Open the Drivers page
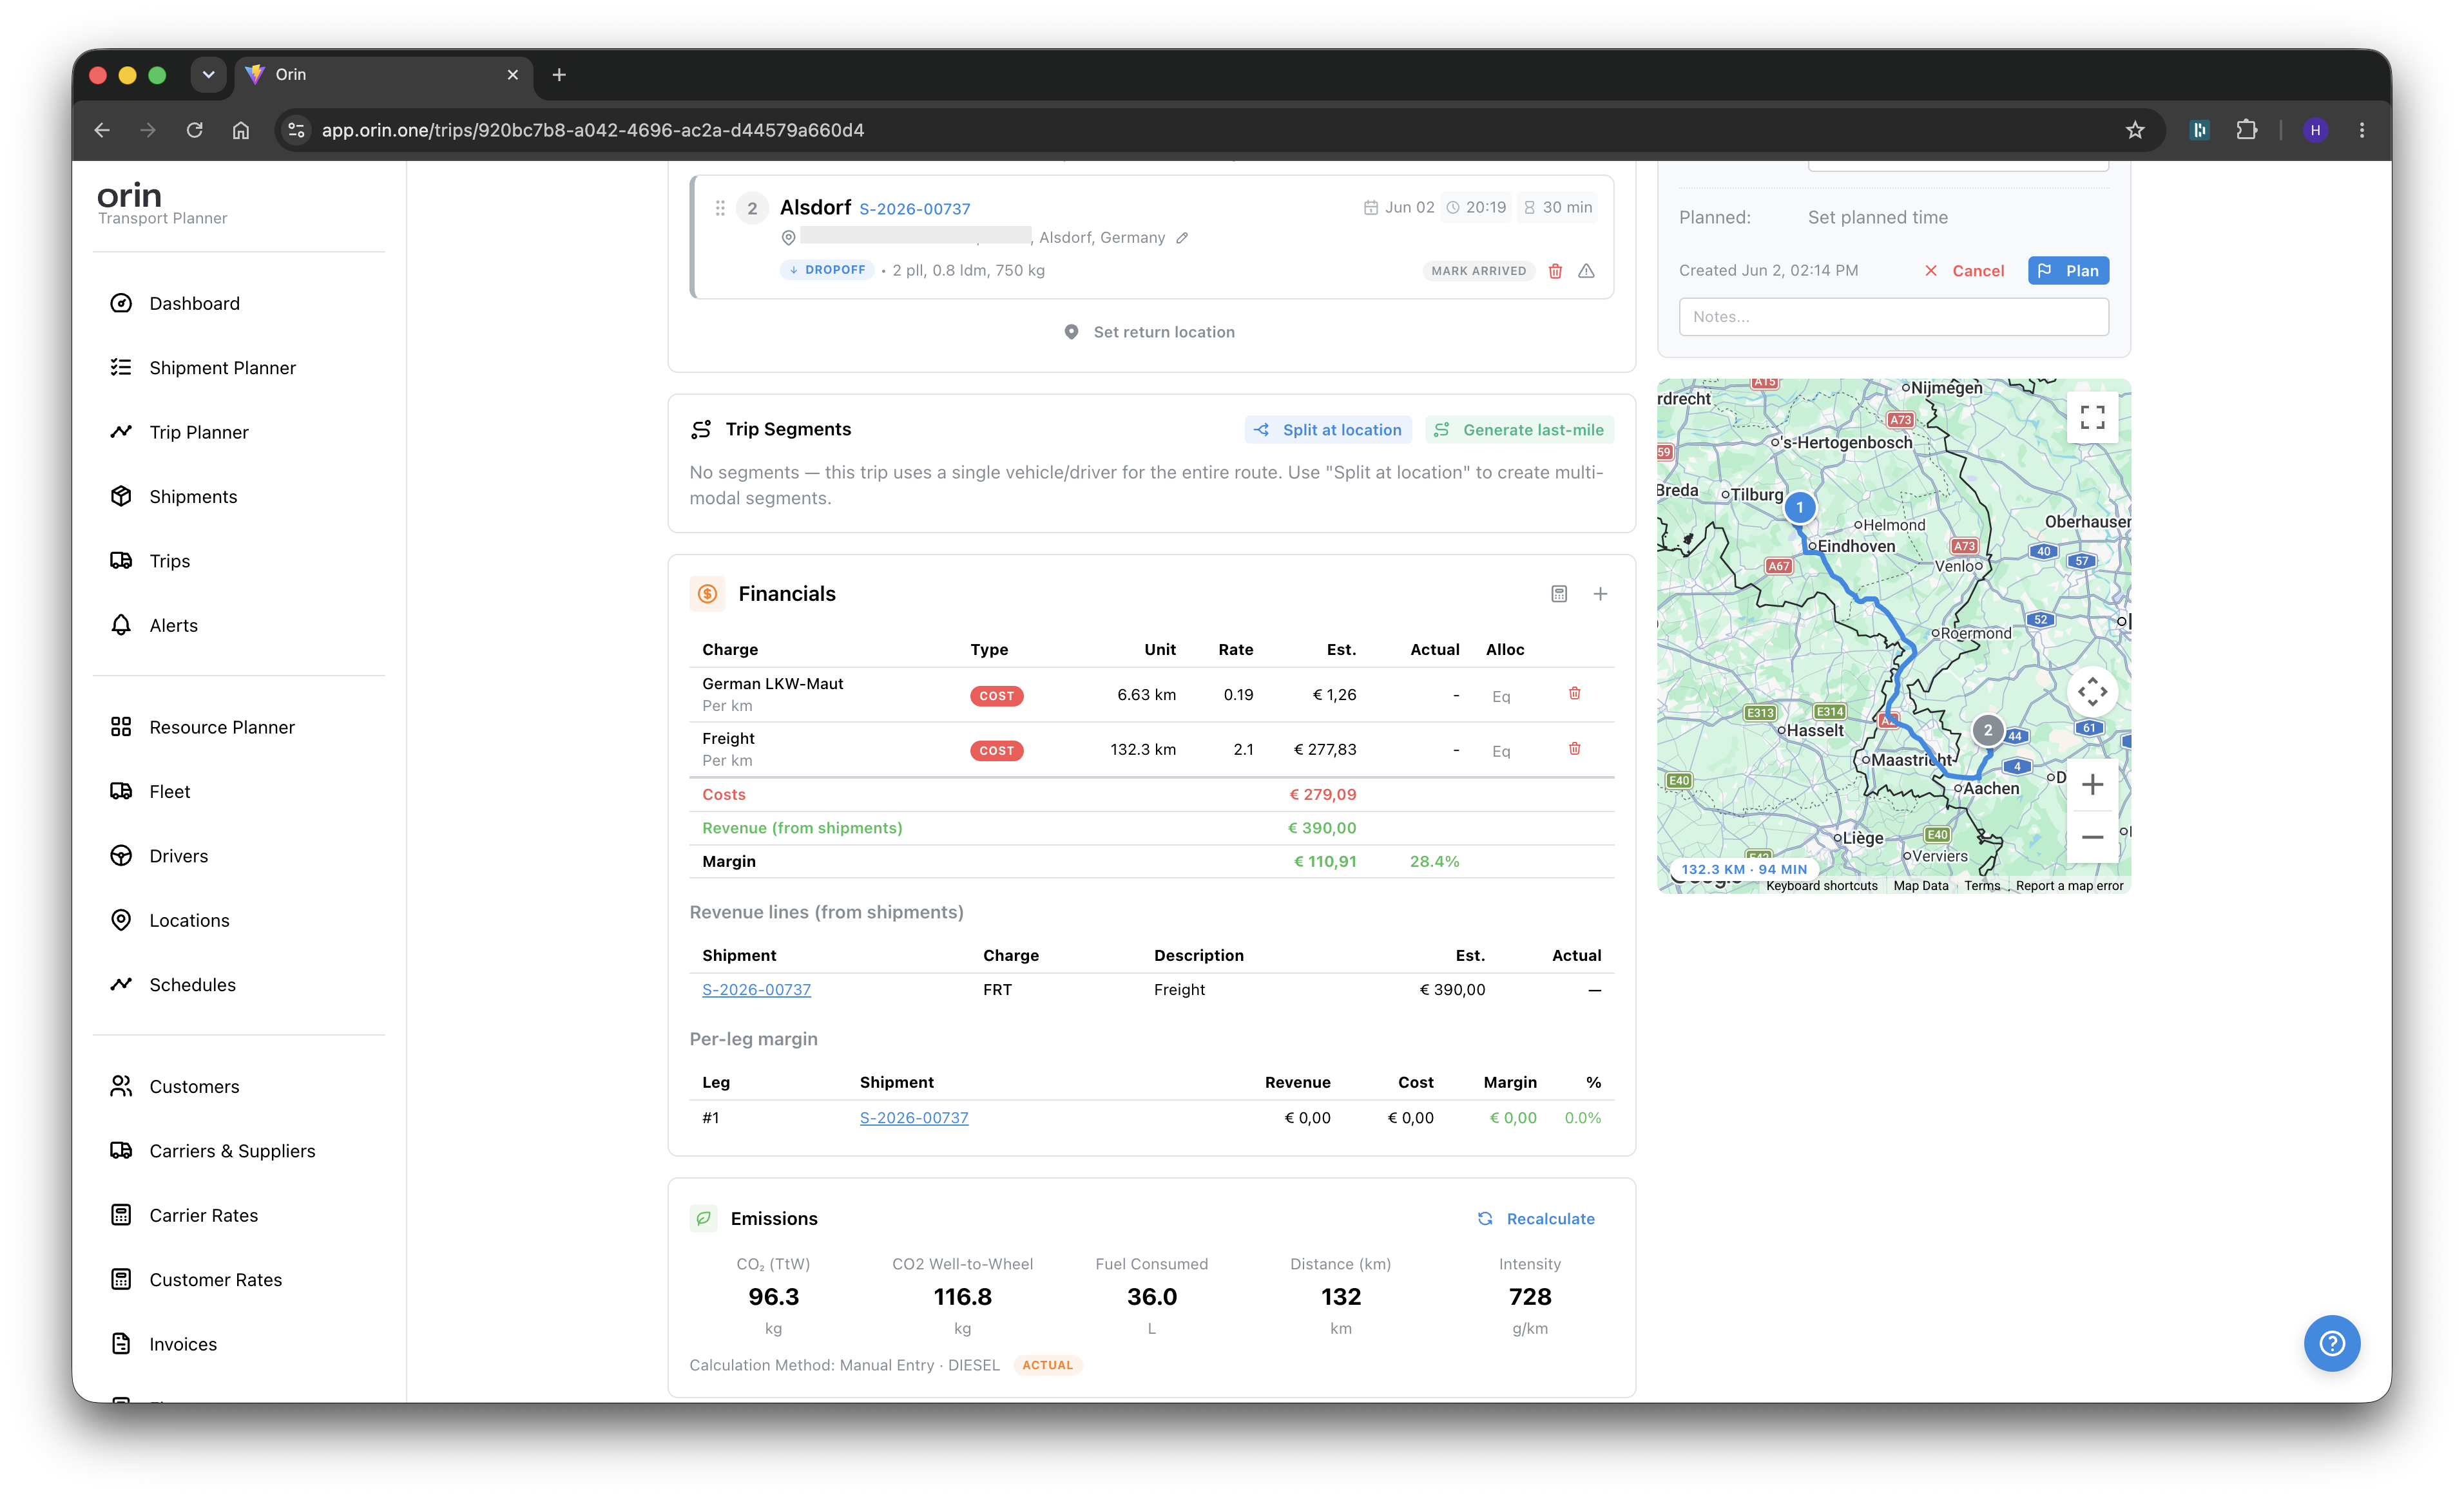The width and height of the screenshot is (2464, 1498). (x=178, y=855)
